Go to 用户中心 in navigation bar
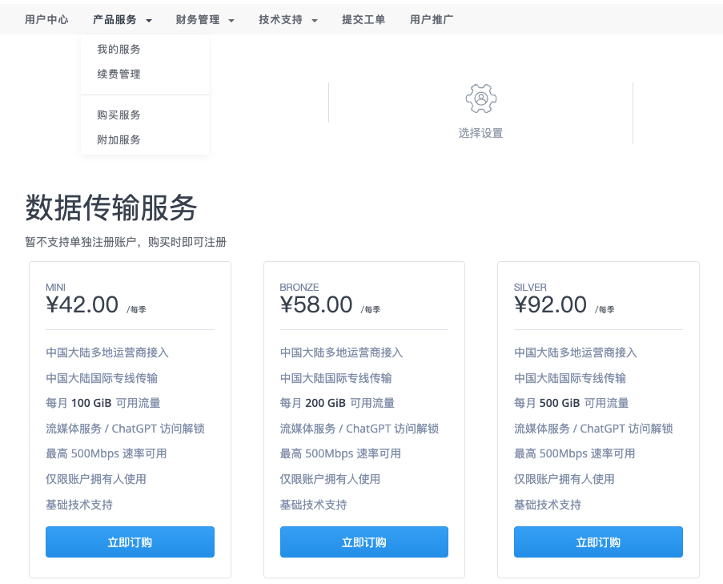Viewport: 723px width, 584px height. 46,20
